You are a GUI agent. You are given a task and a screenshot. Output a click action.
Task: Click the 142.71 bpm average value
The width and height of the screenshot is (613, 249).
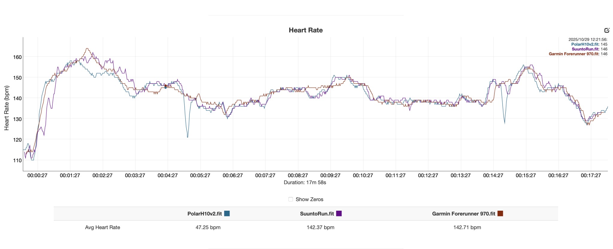(467, 227)
